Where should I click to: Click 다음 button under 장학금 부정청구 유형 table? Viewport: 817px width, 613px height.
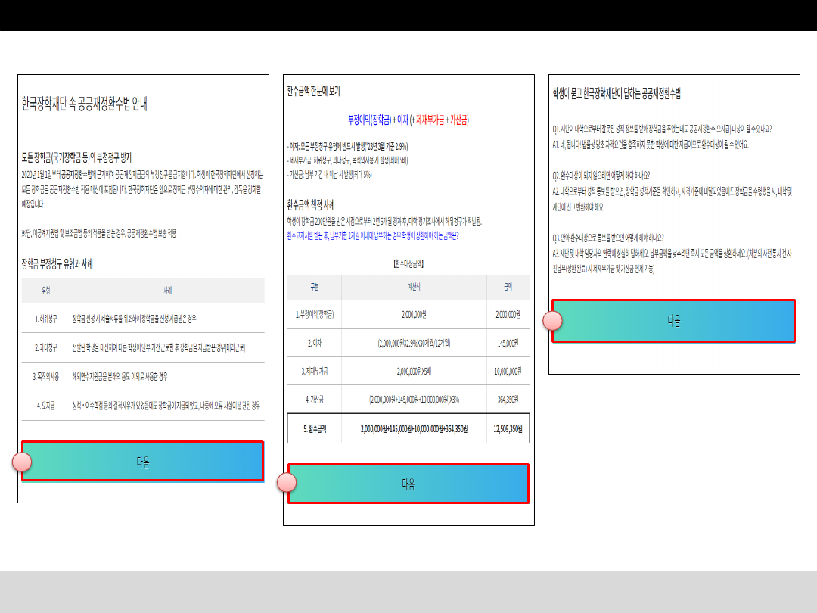pos(142,461)
